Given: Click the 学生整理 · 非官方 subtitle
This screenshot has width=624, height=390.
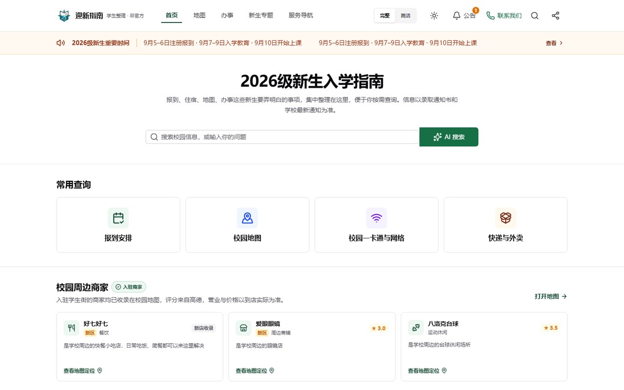Looking at the screenshot, I should point(125,16).
